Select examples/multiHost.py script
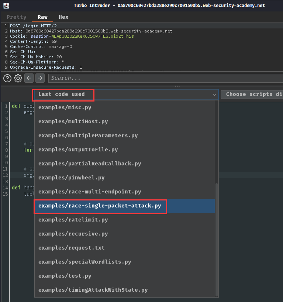This screenshot has width=283, height=302. pos(125,121)
